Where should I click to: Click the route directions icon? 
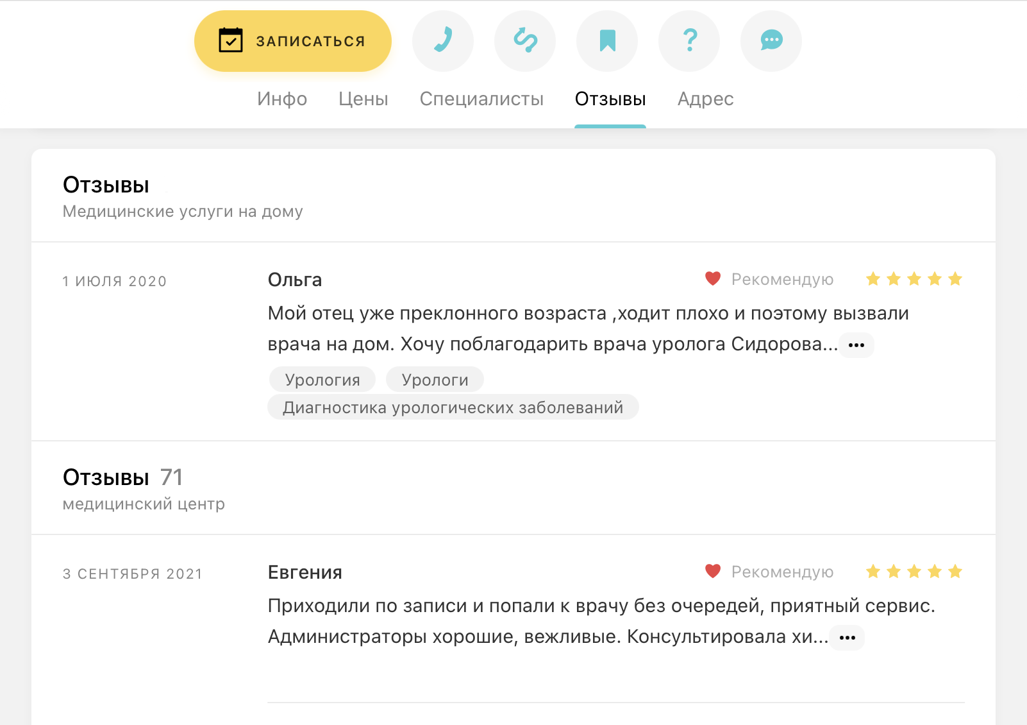click(x=525, y=41)
